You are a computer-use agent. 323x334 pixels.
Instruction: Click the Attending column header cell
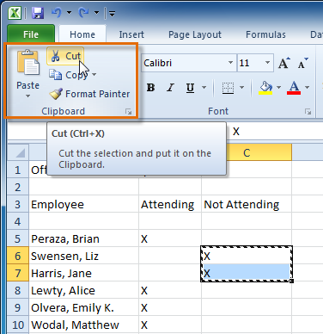pos(170,204)
